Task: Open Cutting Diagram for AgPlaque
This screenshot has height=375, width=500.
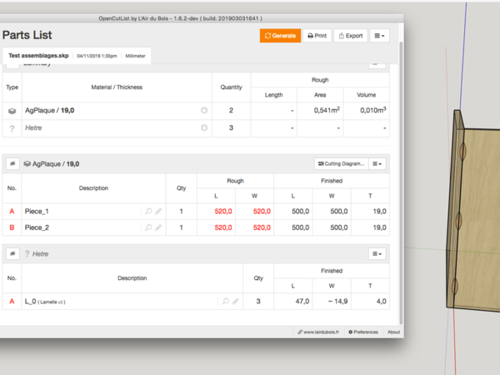Action: pyautogui.click(x=339, y=164)
